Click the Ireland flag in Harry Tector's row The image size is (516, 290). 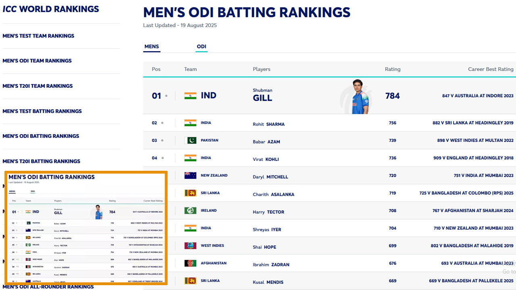(190, 211)
